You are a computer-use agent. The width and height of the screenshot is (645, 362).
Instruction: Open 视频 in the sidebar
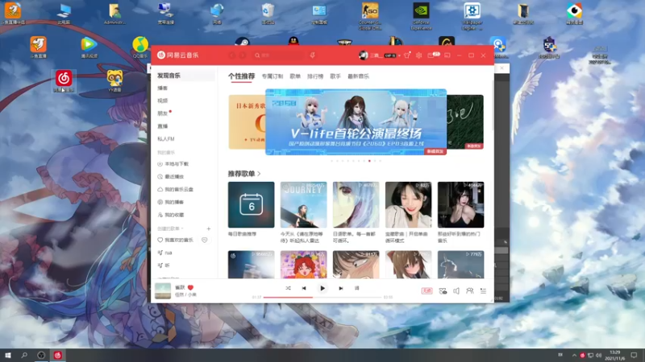click(163, 101)
